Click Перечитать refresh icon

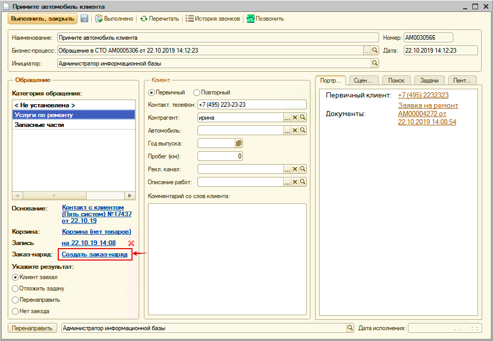144,19
